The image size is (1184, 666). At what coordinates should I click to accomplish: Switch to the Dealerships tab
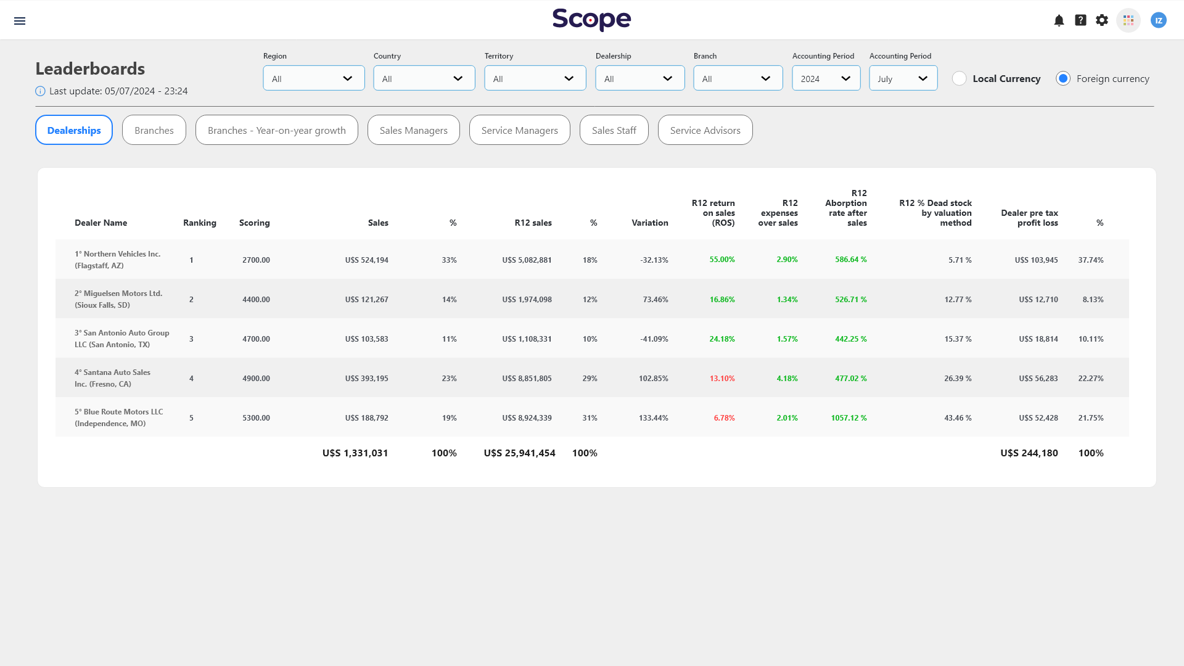[x=74, y=130]
